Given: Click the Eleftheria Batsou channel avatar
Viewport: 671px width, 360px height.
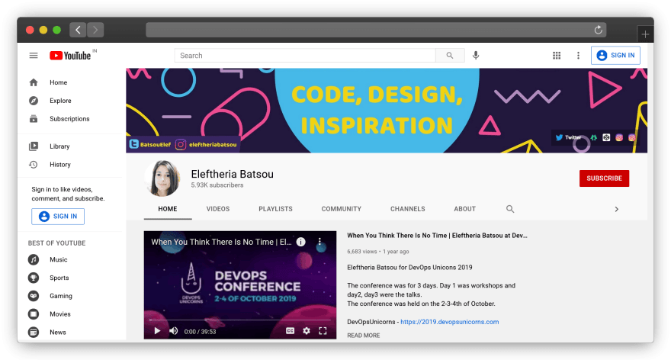Looking at the screenshot, I should (162, 178).
